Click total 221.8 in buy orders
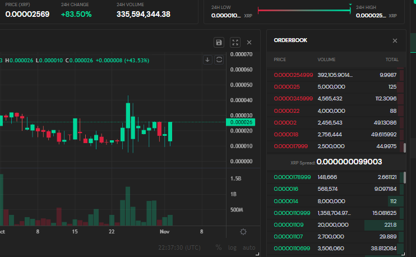Screen dimensions: 416x257 click(x=390, y=225)
